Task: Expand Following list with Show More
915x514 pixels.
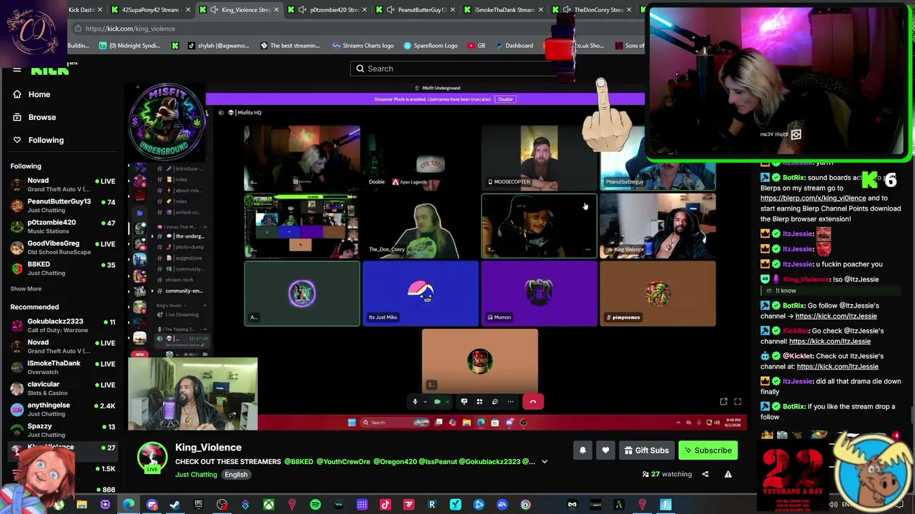Action: (x=26, y=289)
